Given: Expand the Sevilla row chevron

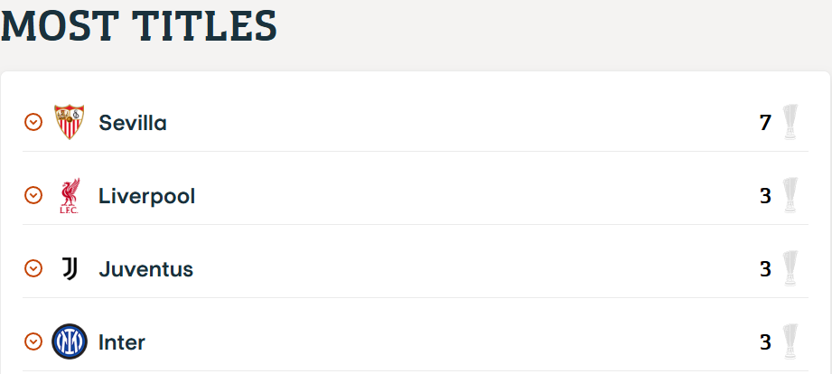Looking at the screenshot, I should [33, 123].
